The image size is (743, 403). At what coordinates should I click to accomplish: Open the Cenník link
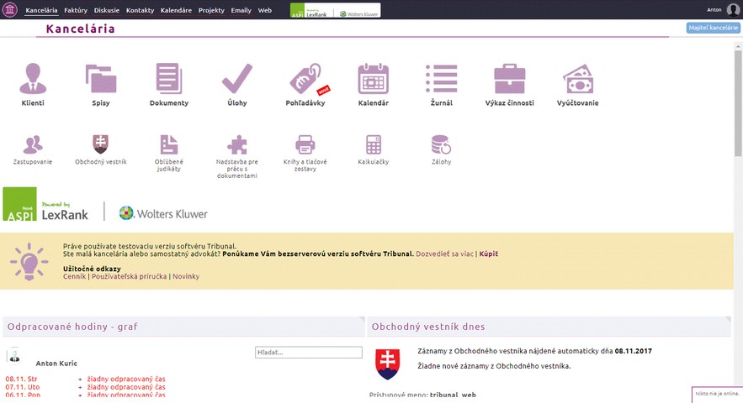pyautogui.click(x=74, y=276)
